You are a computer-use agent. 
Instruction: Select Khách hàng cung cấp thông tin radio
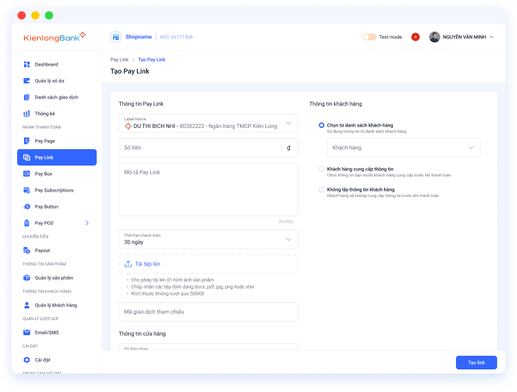click(x=322, y=169)
